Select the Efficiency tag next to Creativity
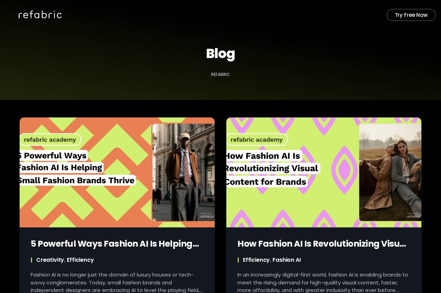This screenshot has height=293, width=441. pos(80,260)
